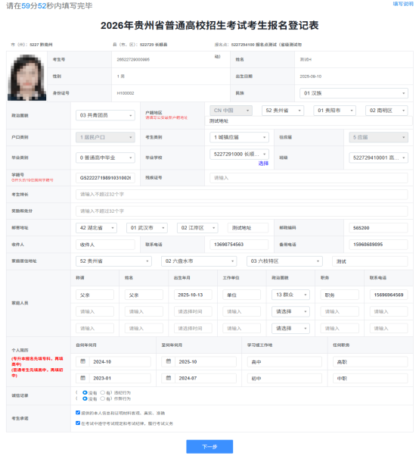The height and width of the screenshot is (459, 419).
Task: Click the study place field 初中
Action: (x=284, y=378)
